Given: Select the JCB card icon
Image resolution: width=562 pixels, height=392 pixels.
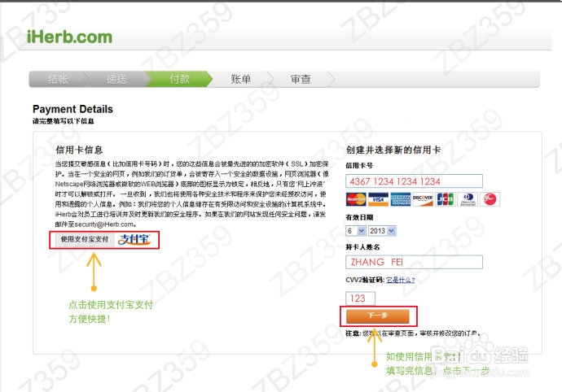Looking at the screenshot, I should click(446, 199).
